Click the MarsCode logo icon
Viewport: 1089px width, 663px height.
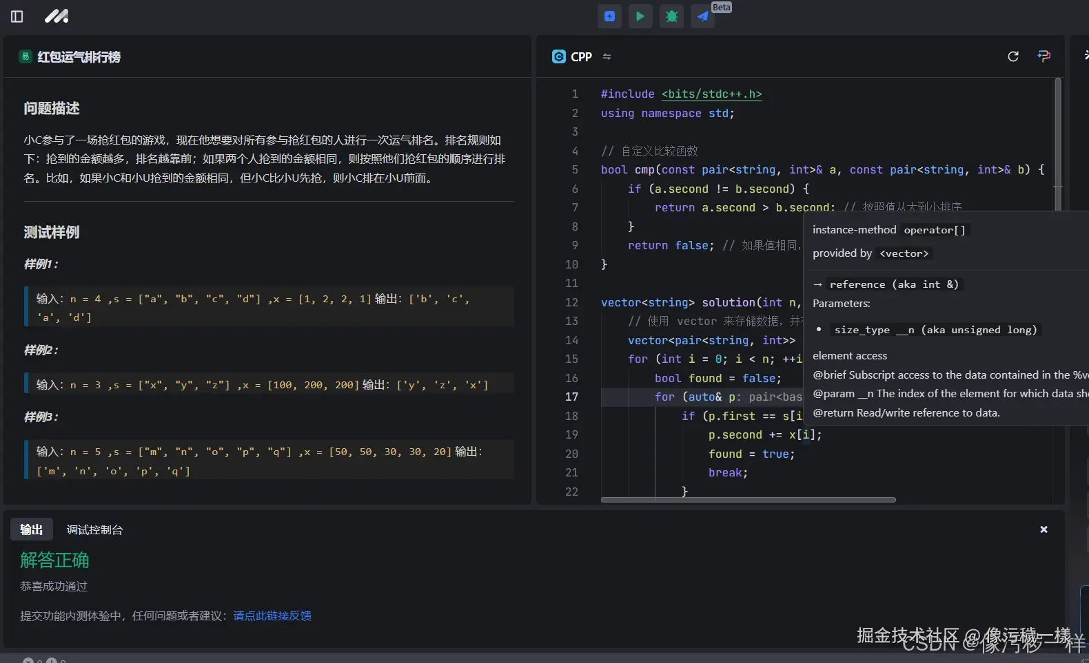(x=57, y=17)
